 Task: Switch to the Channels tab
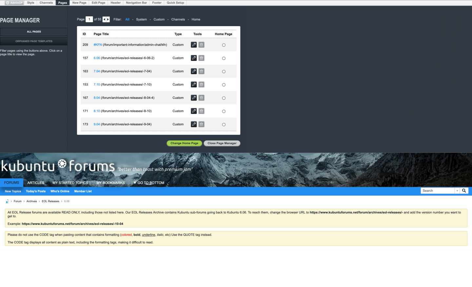coord(46,3)
